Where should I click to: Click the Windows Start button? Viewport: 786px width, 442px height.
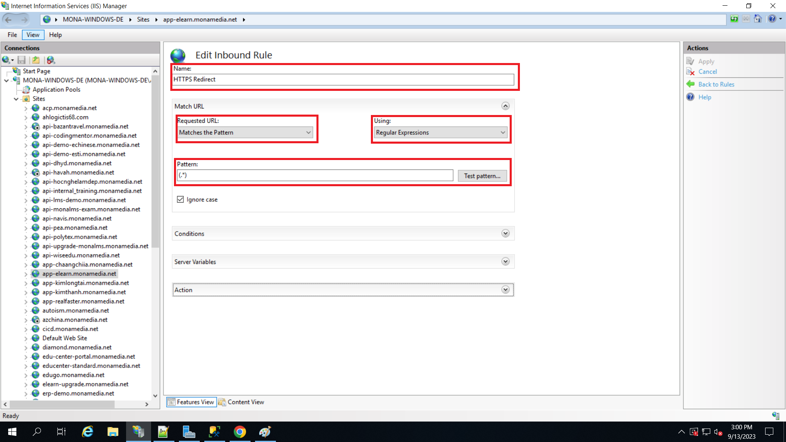[12, 432]
